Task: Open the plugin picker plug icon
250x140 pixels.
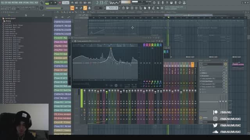Action: click(x=149, y=8)
